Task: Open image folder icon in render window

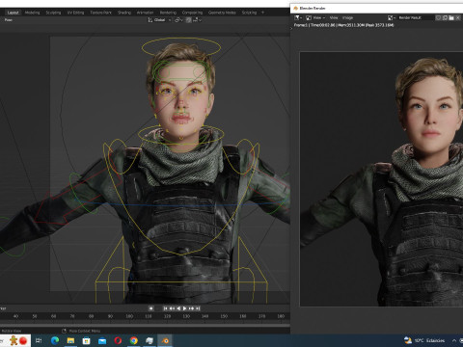Action: pos(451,17)
